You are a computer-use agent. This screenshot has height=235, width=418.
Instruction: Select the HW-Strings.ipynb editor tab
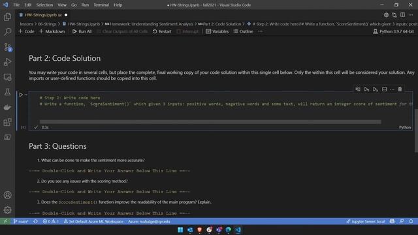pyautogui.click(x=42, y=15)
